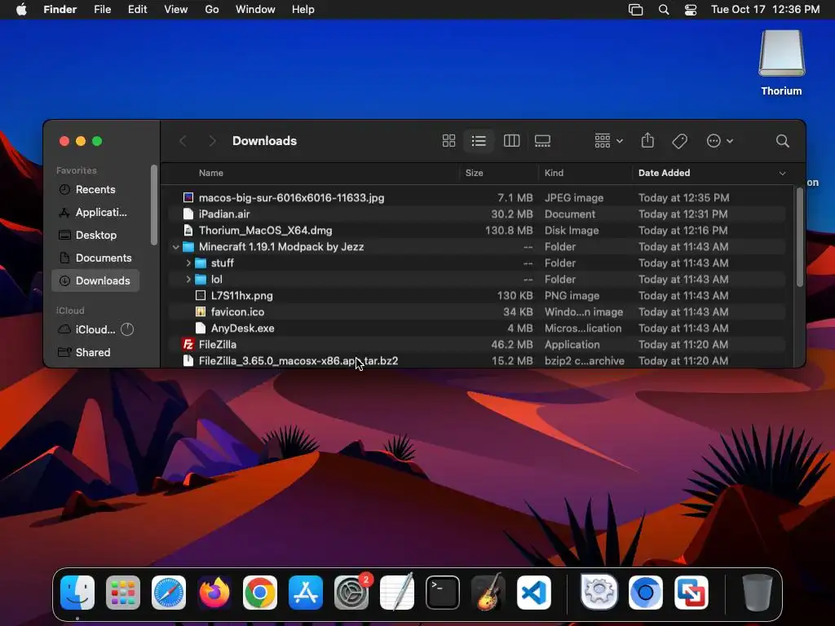Select macos-big-sur-6016x6016-11633.jpg file
Screen dimensions: 835x626
476,198
